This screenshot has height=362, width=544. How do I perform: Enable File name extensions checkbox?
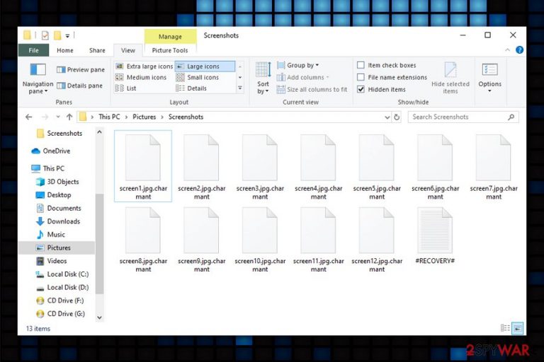(x=361, y=77)
